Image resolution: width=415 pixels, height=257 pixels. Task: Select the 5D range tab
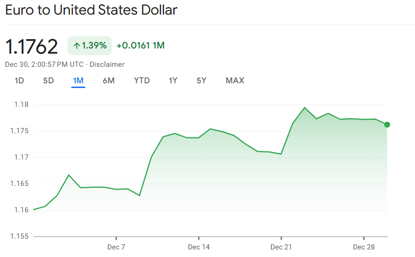point(49,80)
